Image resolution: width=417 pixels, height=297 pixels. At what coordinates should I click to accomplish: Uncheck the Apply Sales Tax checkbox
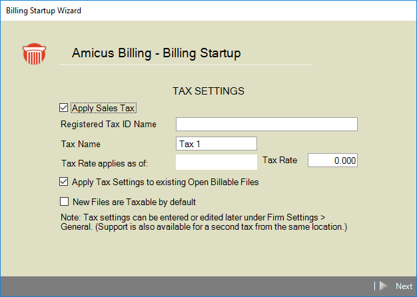pyautogui.click(x=63, y=108)
